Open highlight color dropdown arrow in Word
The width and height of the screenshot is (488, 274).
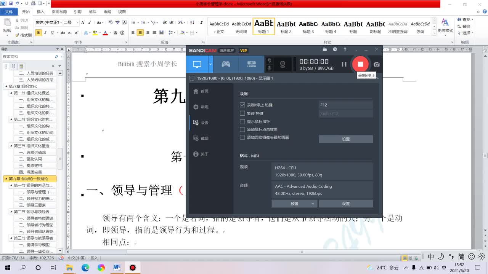(100, 33)
